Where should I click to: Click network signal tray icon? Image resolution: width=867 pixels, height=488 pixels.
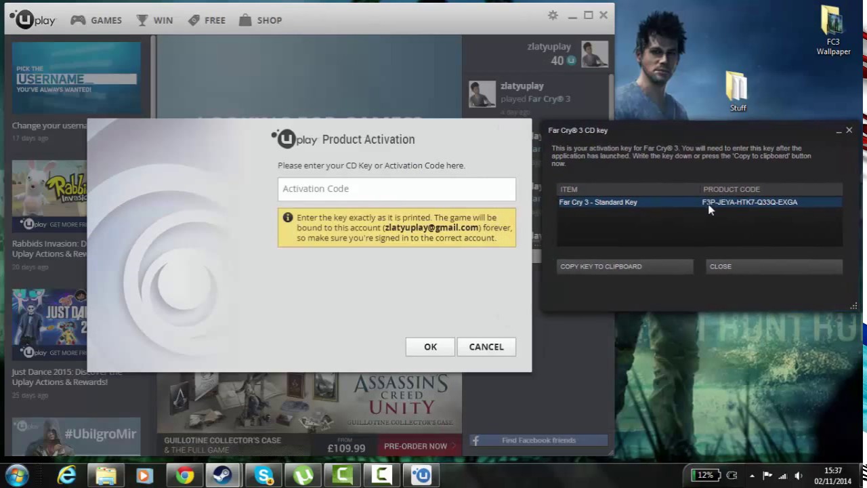(783, 476)
